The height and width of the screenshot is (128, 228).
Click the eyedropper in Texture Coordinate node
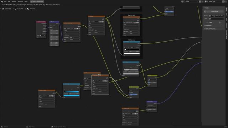pos(45,35)
